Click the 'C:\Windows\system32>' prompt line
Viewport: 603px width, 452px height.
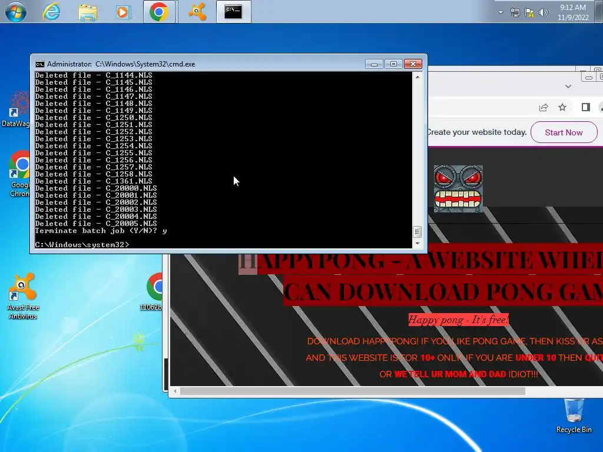pos(82,244)
